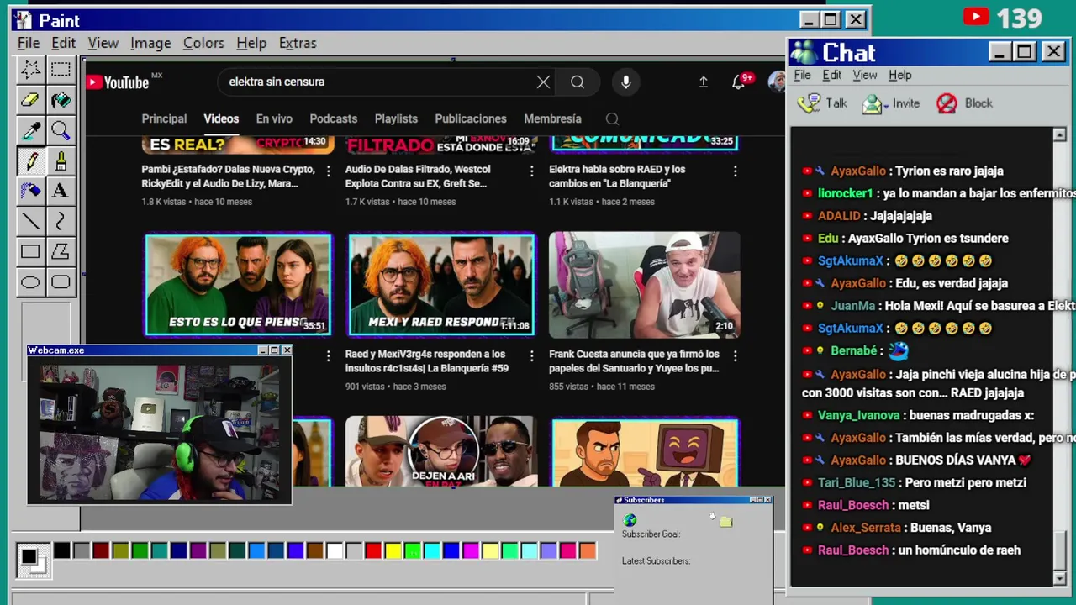Select the Text tool
The image size is (1076, 605).
tap(61, 191)
